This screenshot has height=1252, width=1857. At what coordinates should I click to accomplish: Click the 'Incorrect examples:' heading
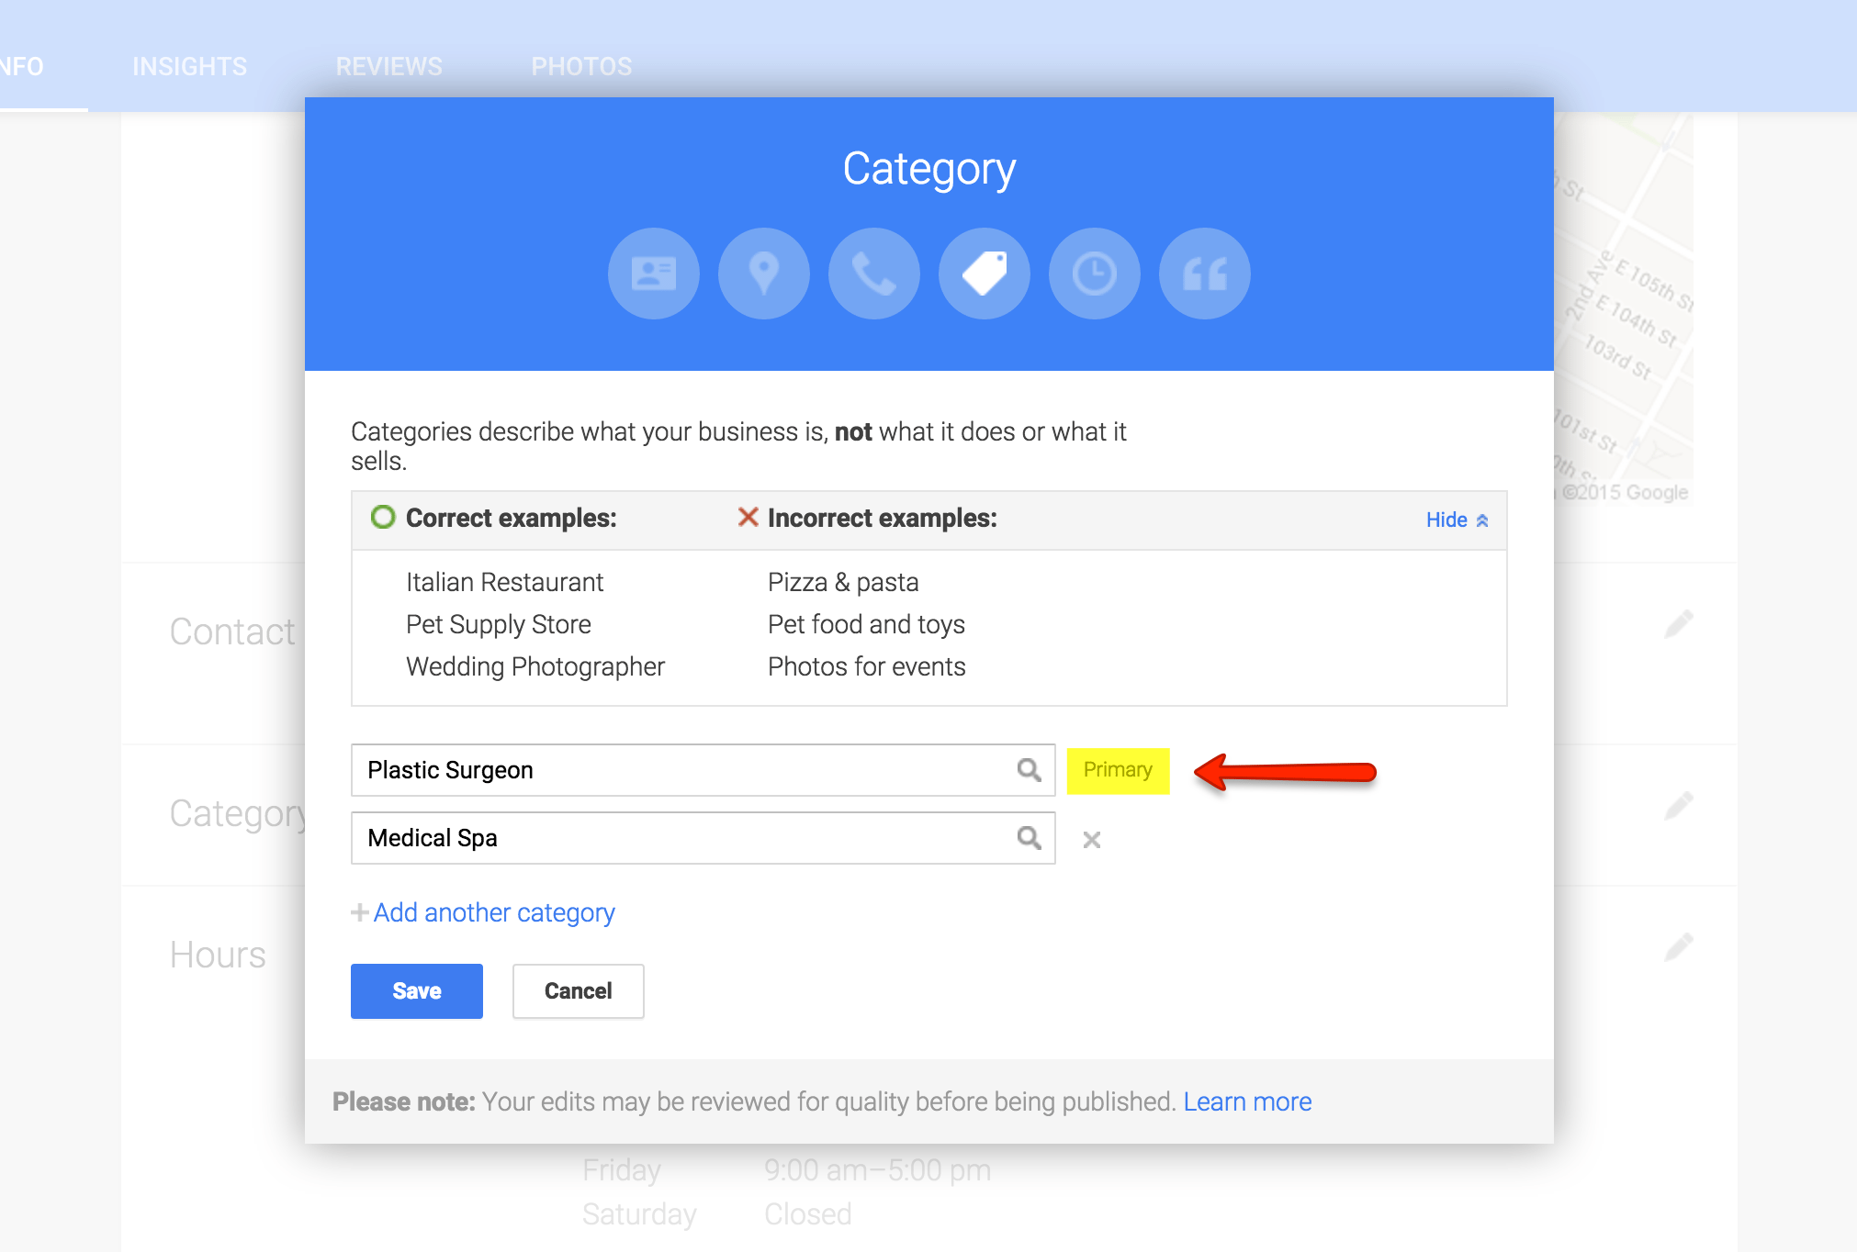(882, 518)
